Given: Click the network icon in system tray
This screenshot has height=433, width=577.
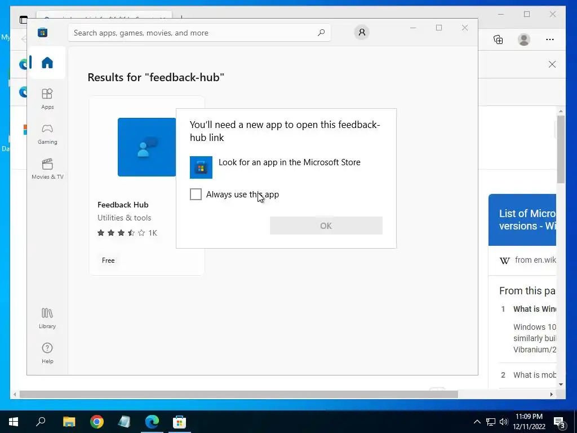Looking at the screenshot, I should coord(491,422).
